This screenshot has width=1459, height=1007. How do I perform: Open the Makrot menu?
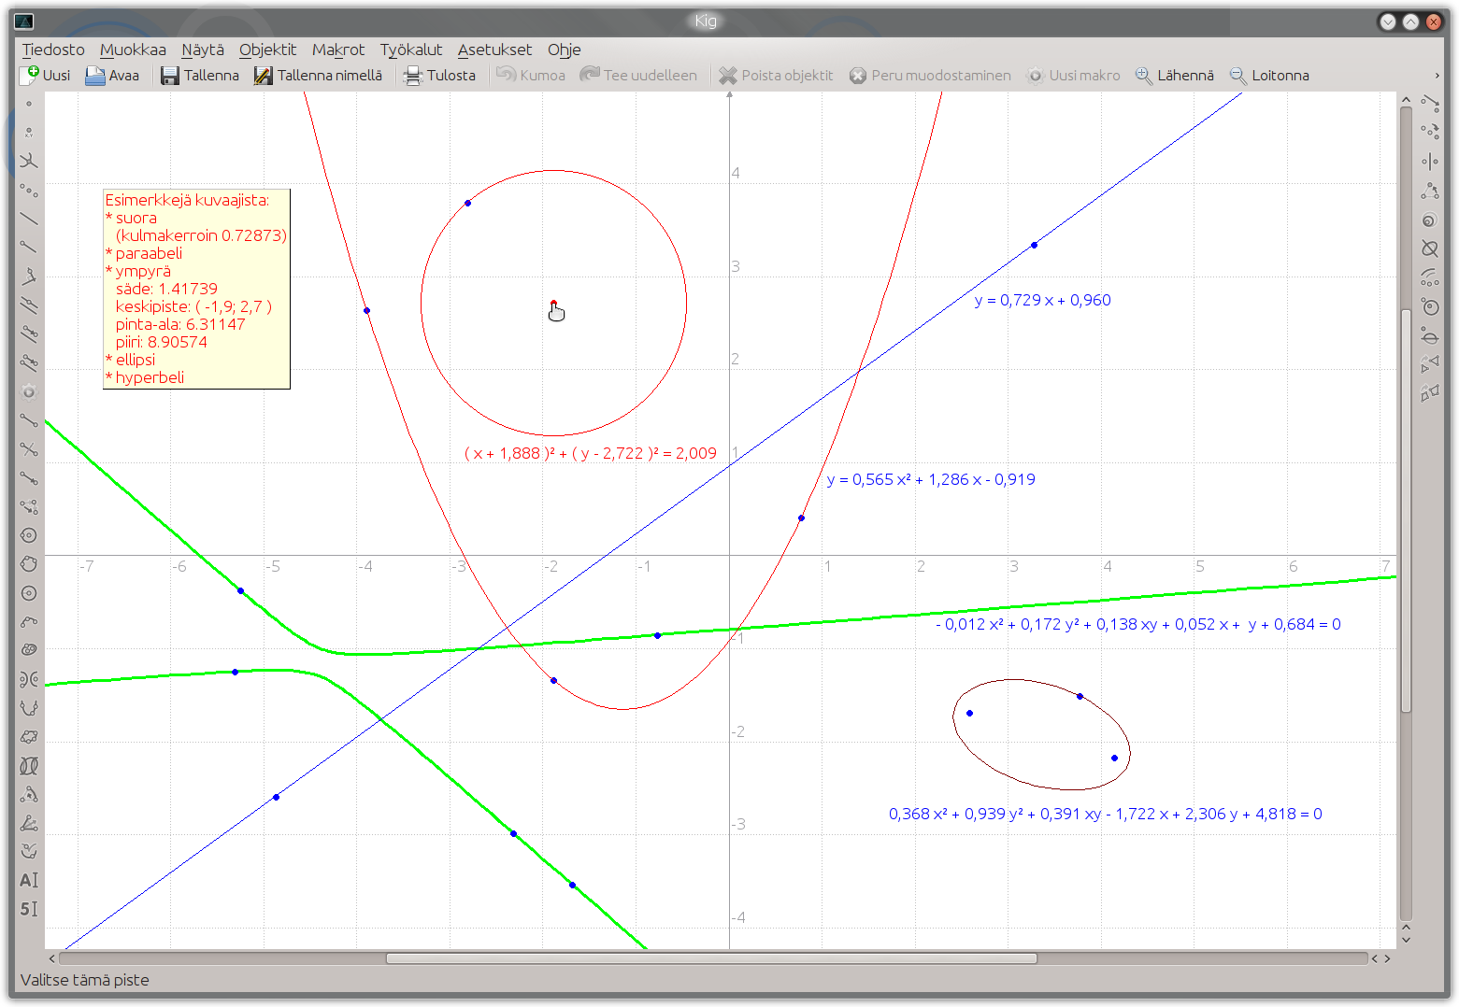pos(338,50)
